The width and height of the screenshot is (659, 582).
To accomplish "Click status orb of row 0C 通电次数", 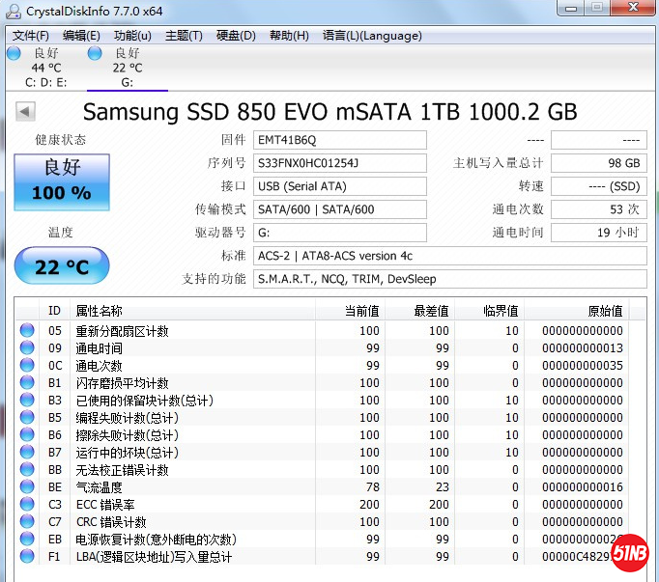I will [x=27, y=365].
